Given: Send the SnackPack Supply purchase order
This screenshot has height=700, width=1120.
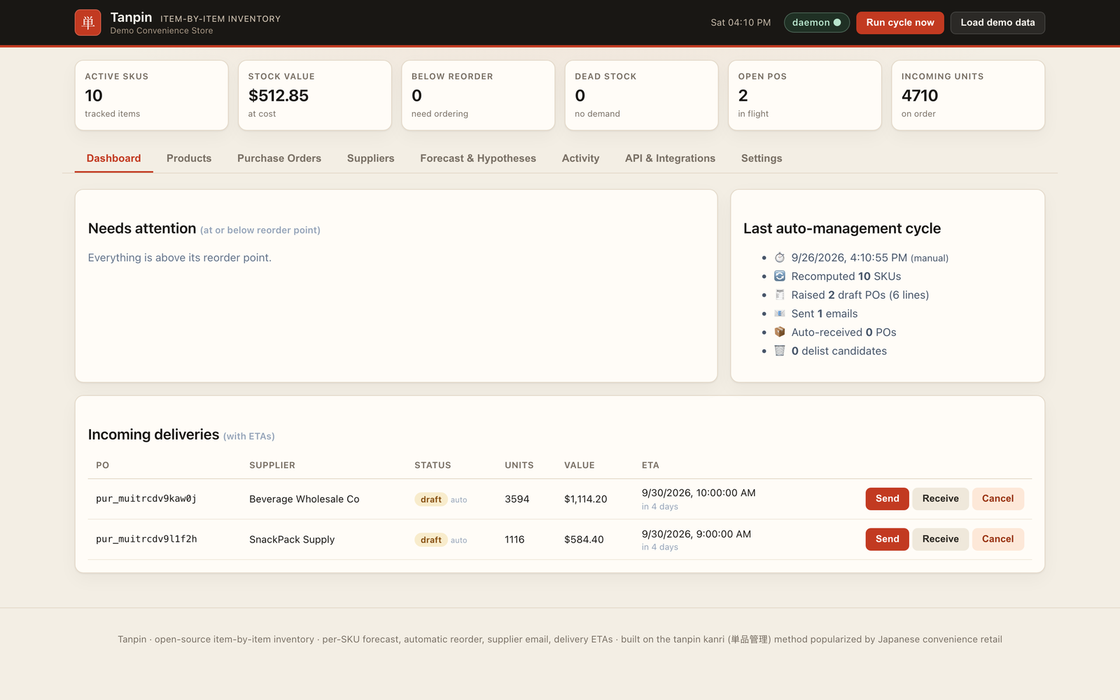Looking at the screenshot, I should point(887,539).
